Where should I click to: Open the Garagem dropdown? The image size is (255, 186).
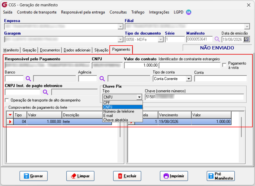click(120, 39)
